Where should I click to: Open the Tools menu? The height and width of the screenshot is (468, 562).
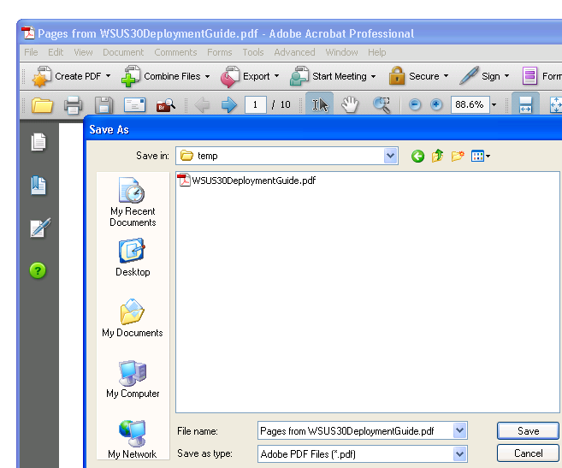pyautogui.click(x=253, y=52)
